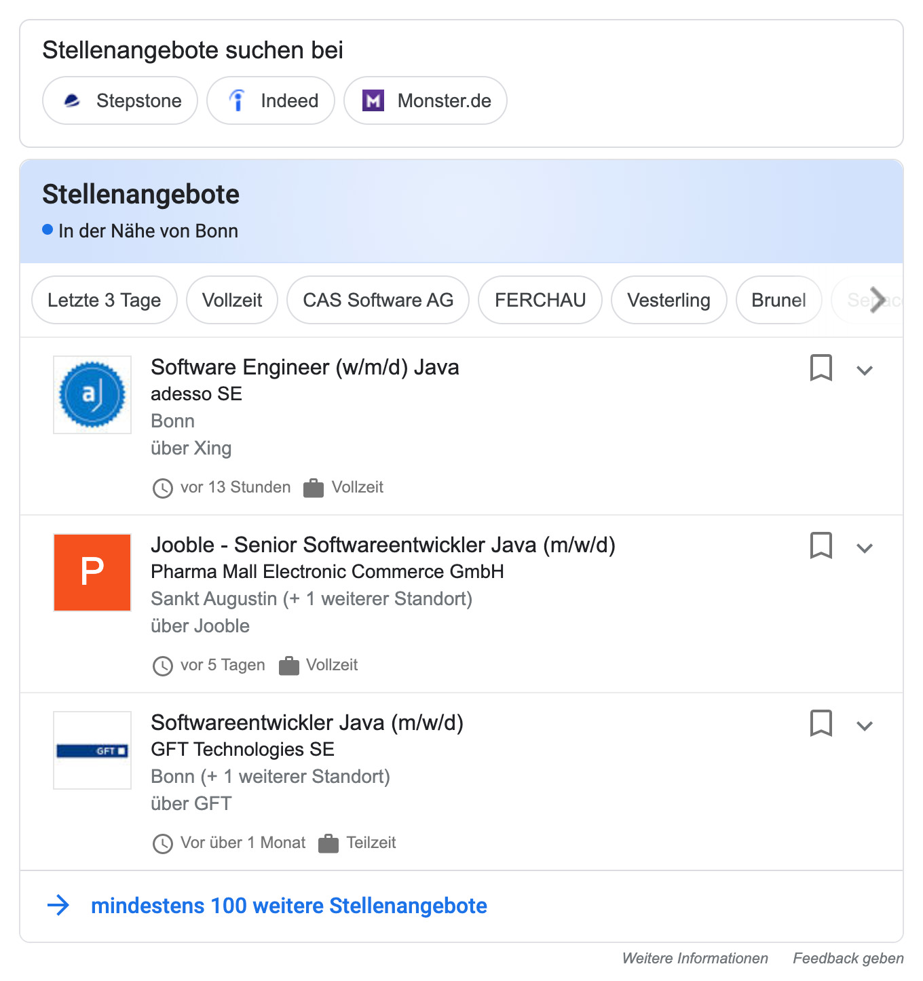The width and height of the screenshot is (923, 981).
Task: Bookmark the adesso SE Software Engineer job
Action: pos(821,368)
